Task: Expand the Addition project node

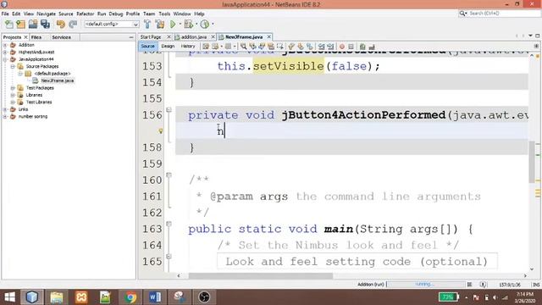Action: (x=5, y=45)
